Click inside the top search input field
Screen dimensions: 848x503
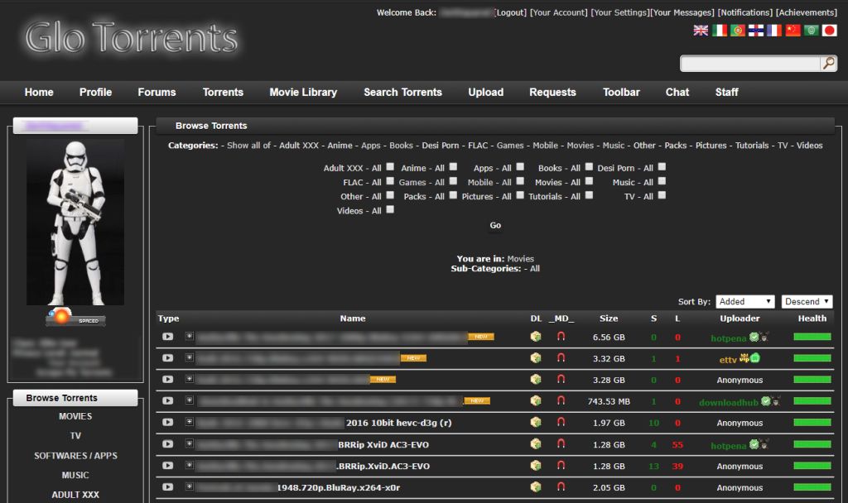[x=749, y=64]
